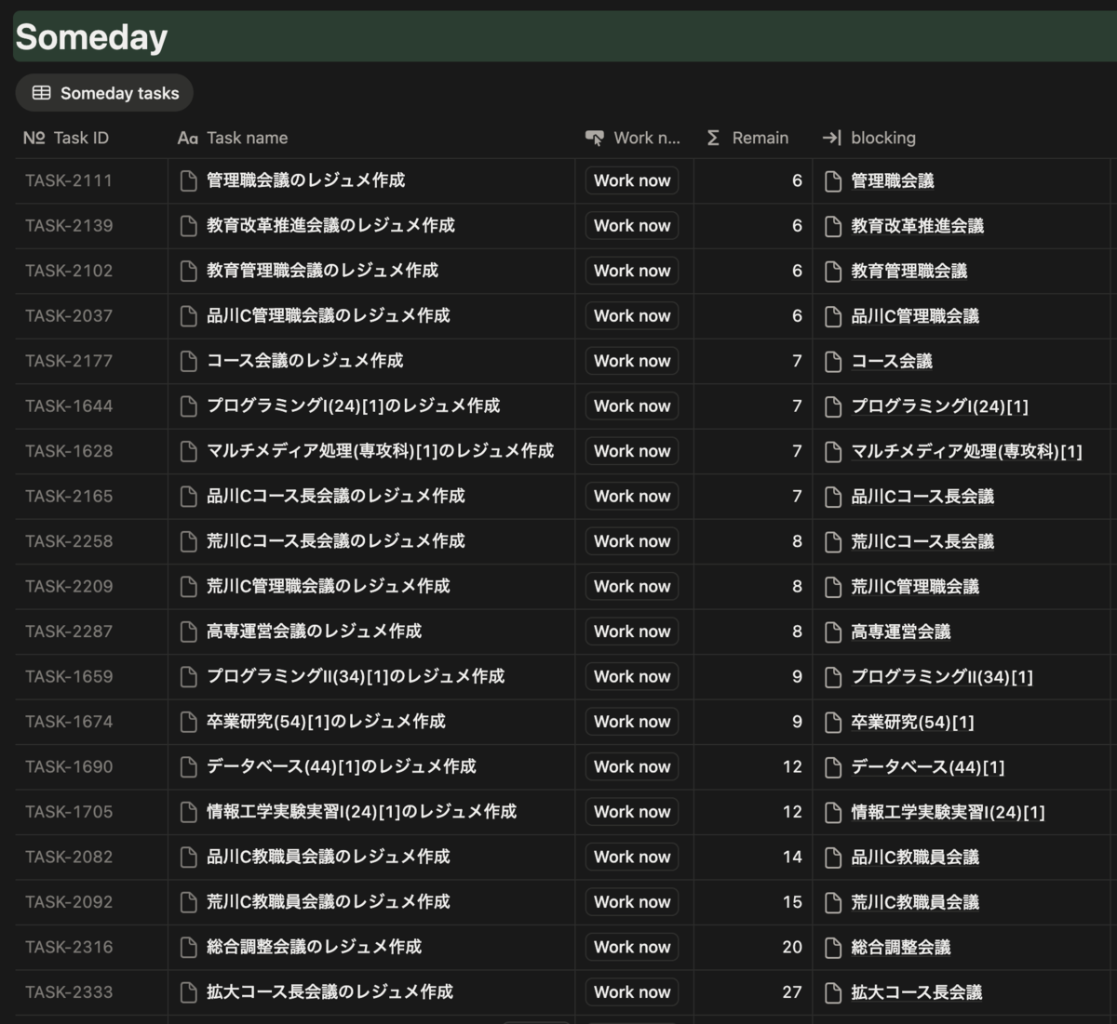Open the linked page プログラミングI(24)[1] in blocking
Screen dimensions: 1117x1024
939,406
